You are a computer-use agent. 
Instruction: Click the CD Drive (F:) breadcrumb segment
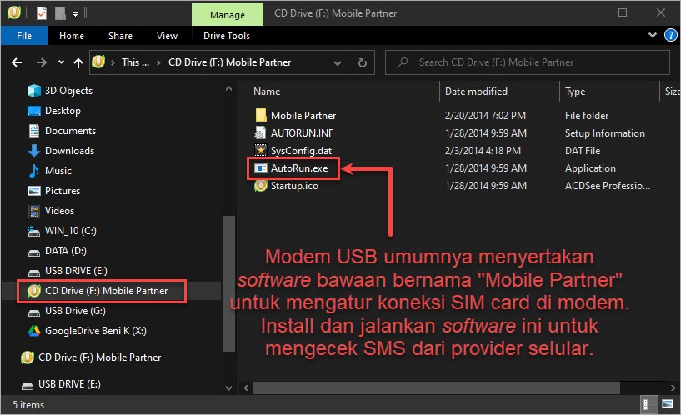click(230, 62)
